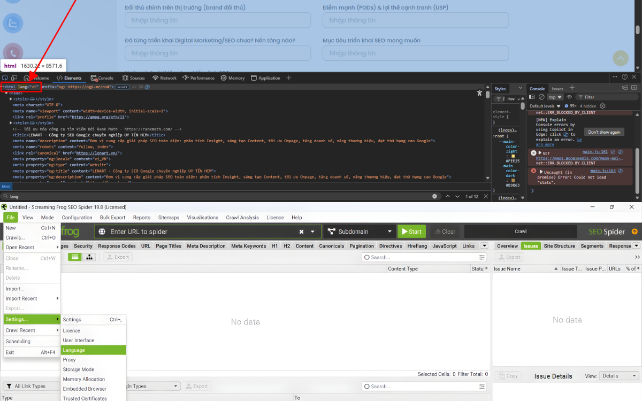Click the Don't show again button

coord(604,132)
